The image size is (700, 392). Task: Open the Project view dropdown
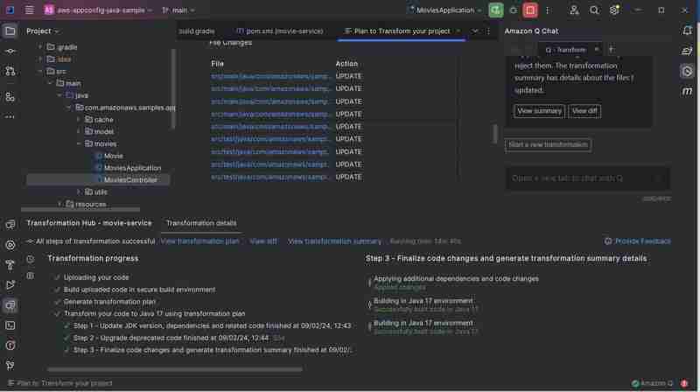coord(43,31)
